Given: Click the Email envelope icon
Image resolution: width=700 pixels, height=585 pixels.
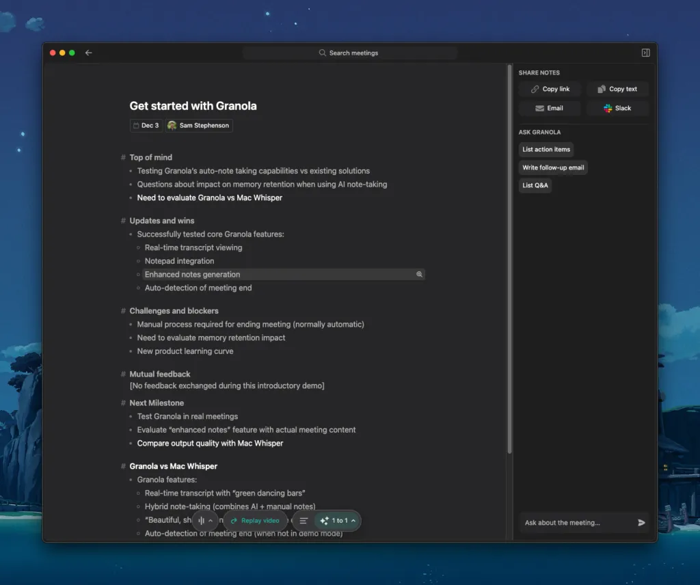Looking at the screenshot, I should (x=539, y=108).
